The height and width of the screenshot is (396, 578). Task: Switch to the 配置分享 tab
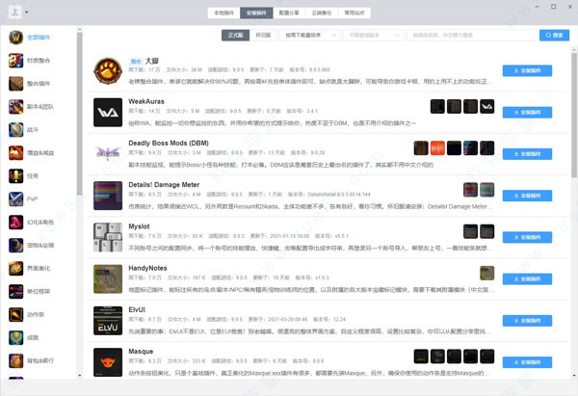point(289,13)
